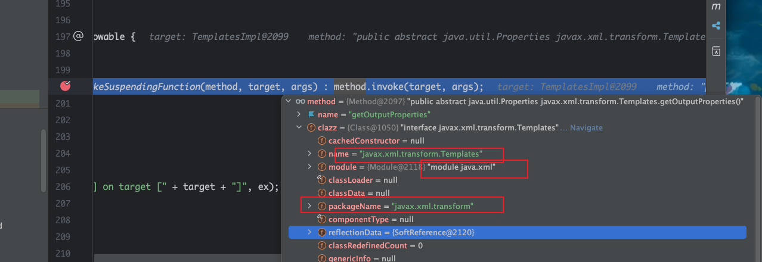Expand the packageName field node

click(x=309, y=206)
